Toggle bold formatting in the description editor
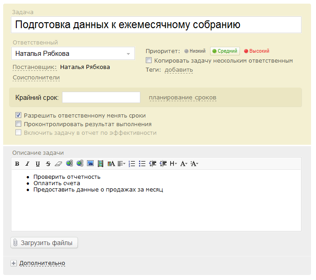Viewport: 316px width, 280px height. pyautogui.click(x=17, y=164)
